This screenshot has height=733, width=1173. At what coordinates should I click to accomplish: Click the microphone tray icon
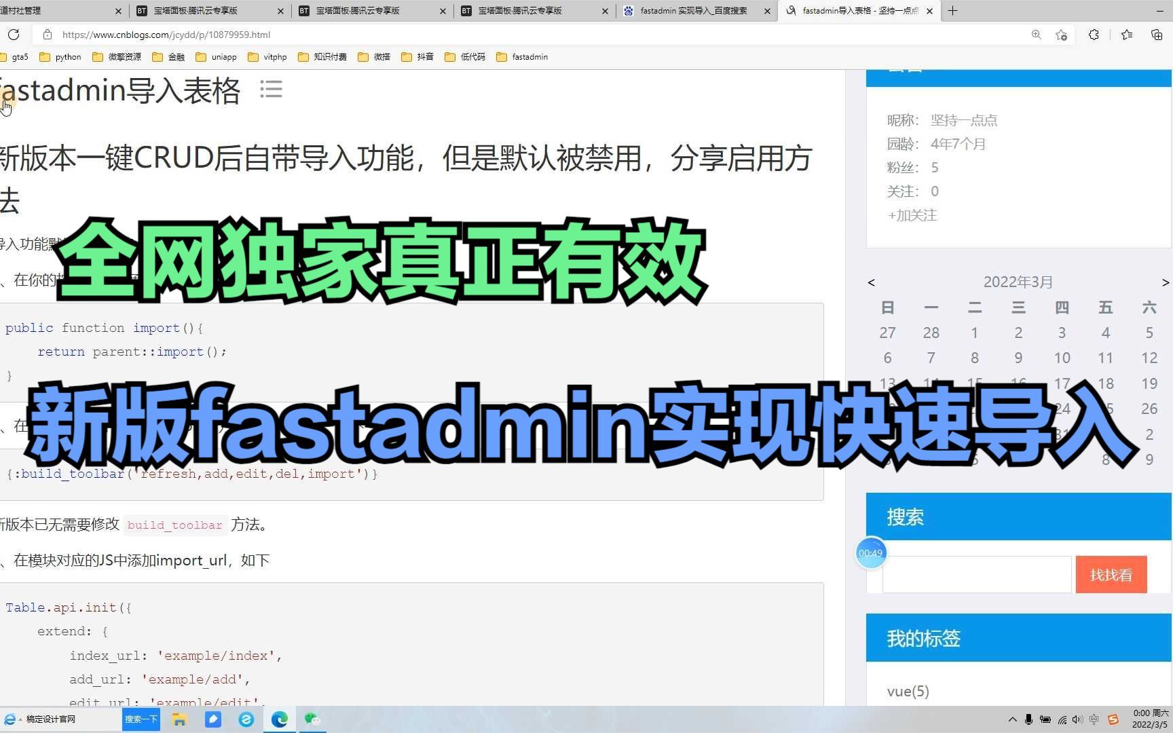click(1029, 719)
